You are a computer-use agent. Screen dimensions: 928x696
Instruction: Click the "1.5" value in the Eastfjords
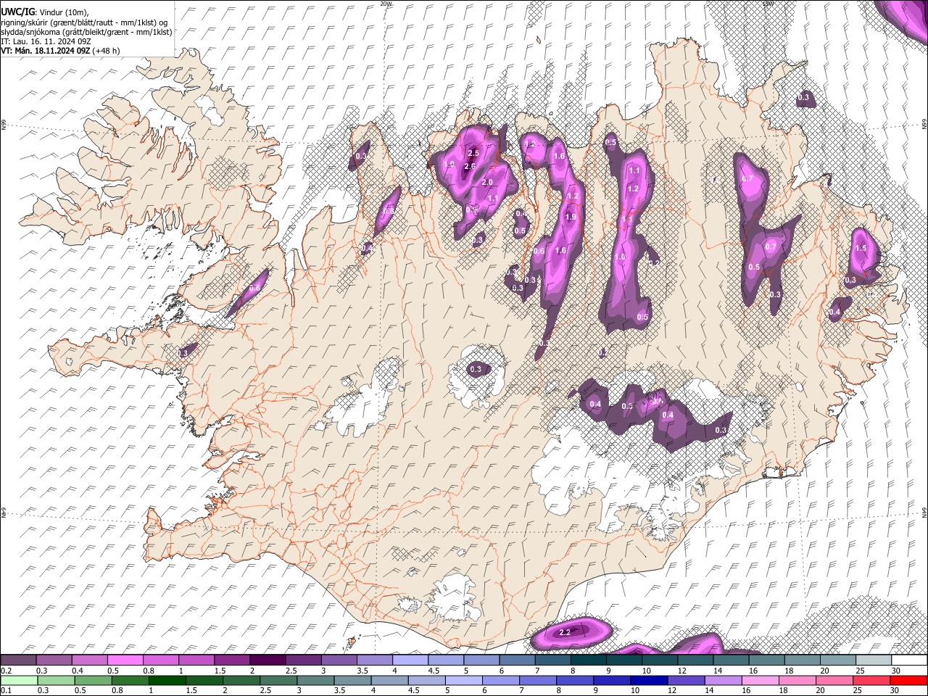click(861, 248)
